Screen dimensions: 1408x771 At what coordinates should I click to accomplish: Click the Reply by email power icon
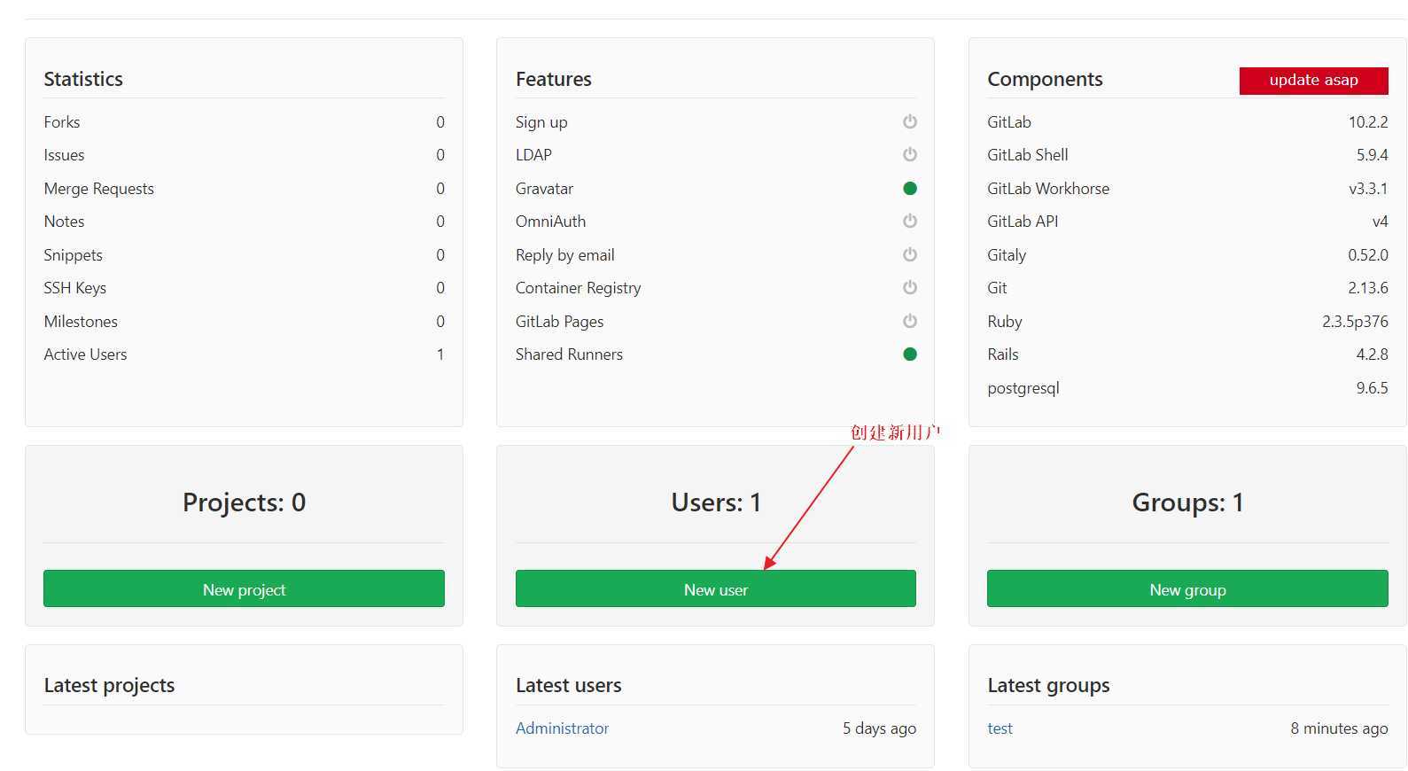pos(909,254)
